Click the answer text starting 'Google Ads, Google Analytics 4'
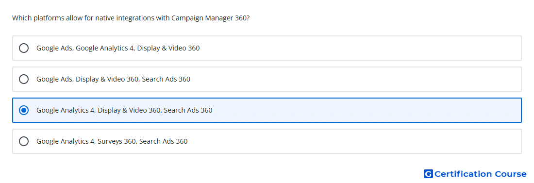 coord(118,48)
